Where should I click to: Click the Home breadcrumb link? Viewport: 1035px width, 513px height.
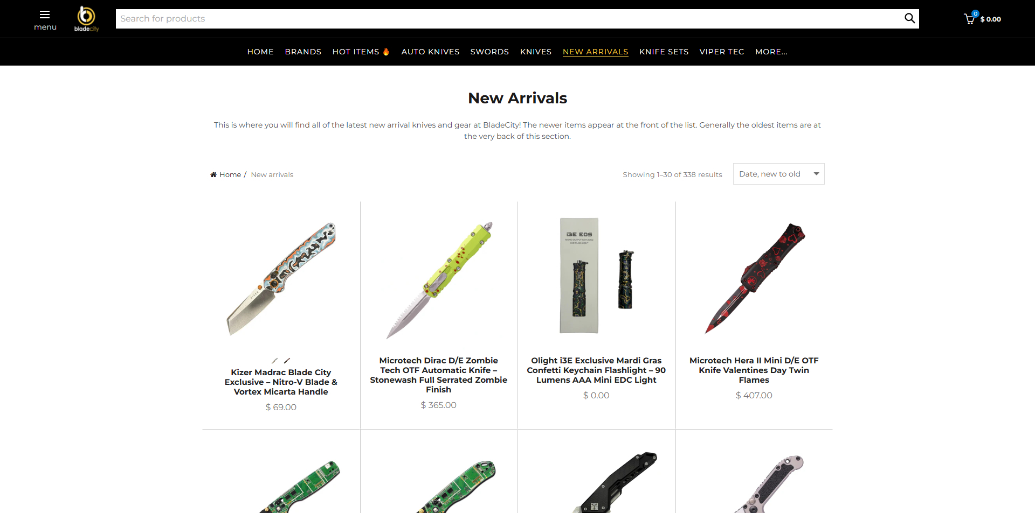[x=230, y=174]
